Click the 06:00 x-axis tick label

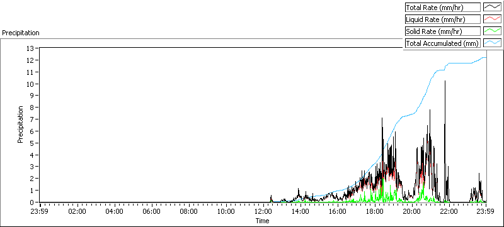[x=152, y=211]
